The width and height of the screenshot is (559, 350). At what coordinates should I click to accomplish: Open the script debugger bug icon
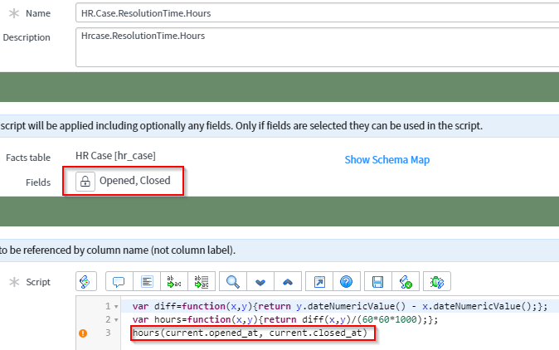[437, 281]
